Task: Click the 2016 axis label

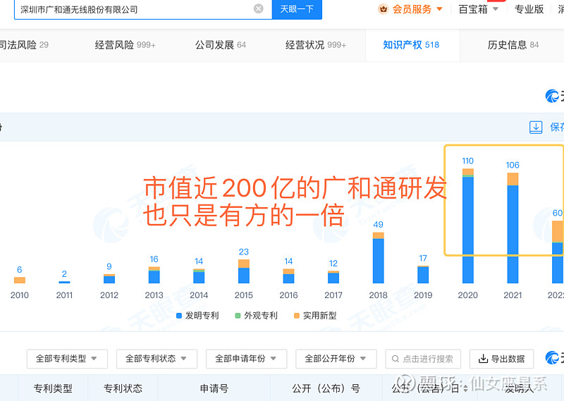Action: [288, 295]
